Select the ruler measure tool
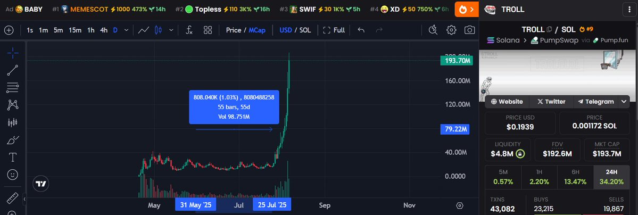638x215 pixels. 13,198
